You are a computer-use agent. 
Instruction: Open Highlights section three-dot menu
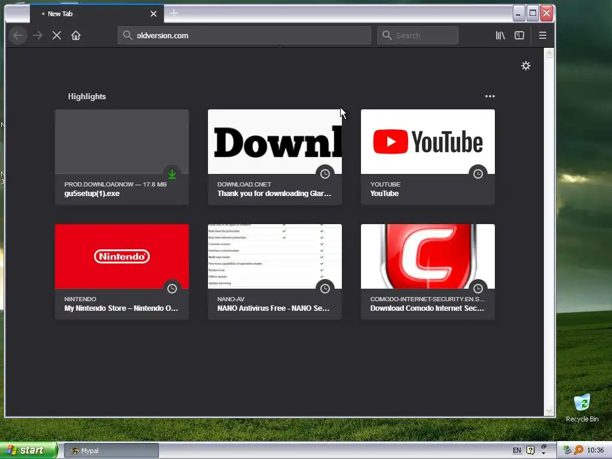(x=490, y=96)
